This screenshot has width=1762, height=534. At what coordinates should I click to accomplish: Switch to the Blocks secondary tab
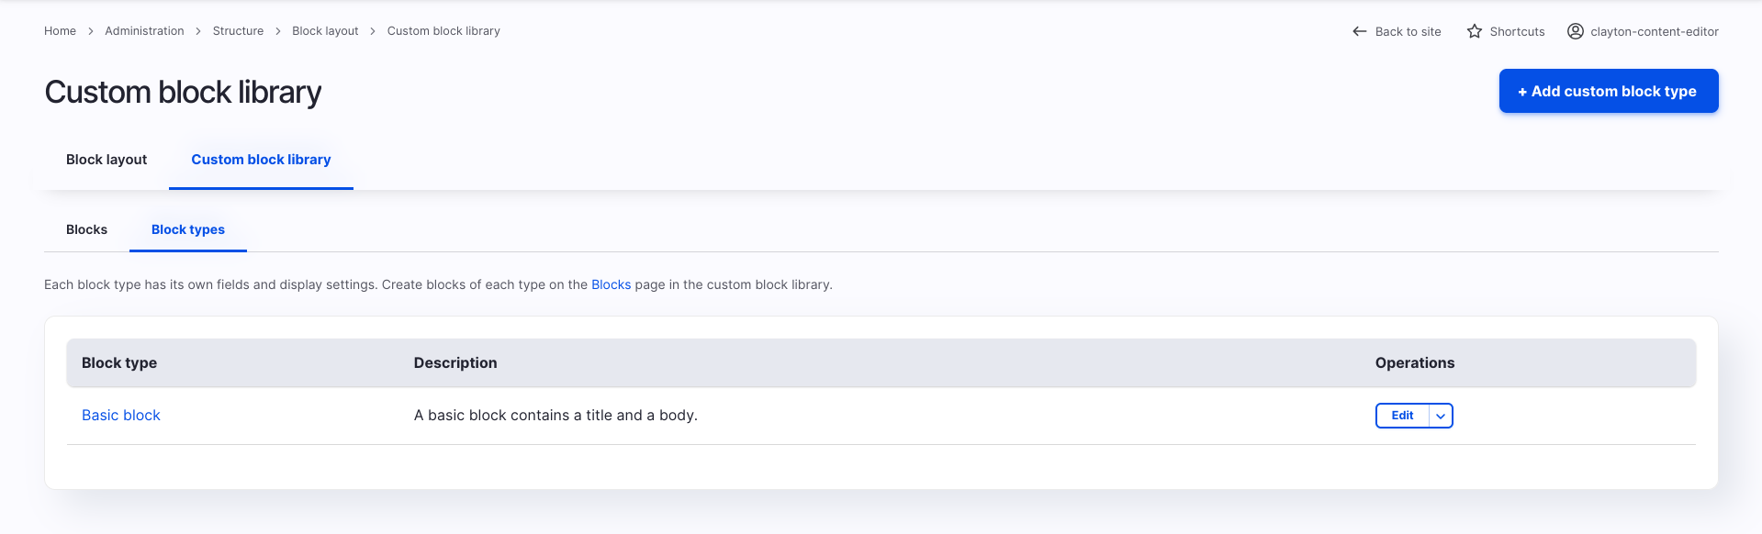[x=86, y=229]
